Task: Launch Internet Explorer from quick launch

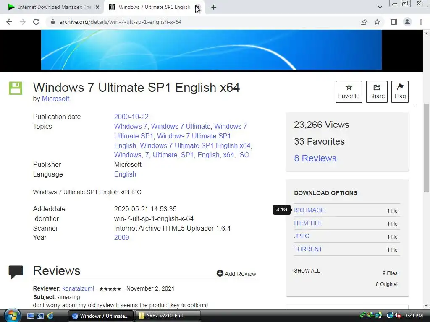Action: tap(50, 316)
